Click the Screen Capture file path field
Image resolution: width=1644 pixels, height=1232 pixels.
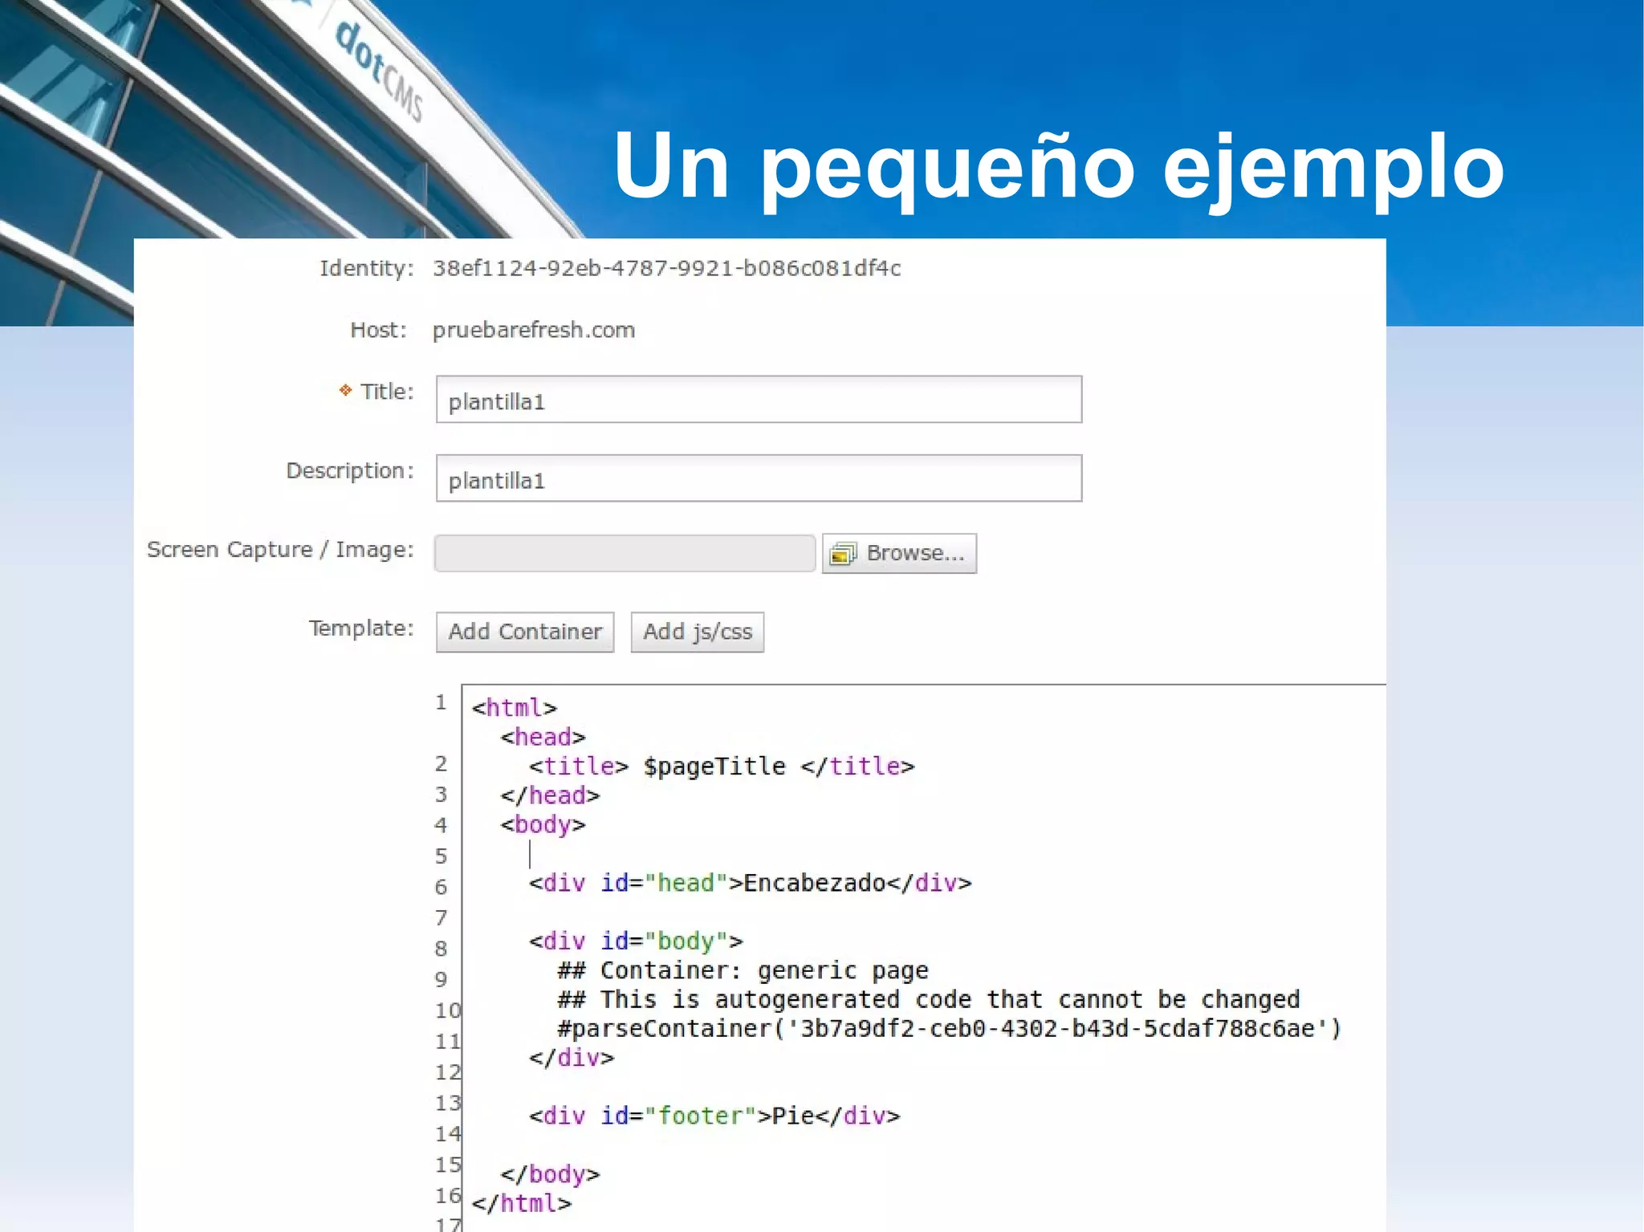(625, 553)
